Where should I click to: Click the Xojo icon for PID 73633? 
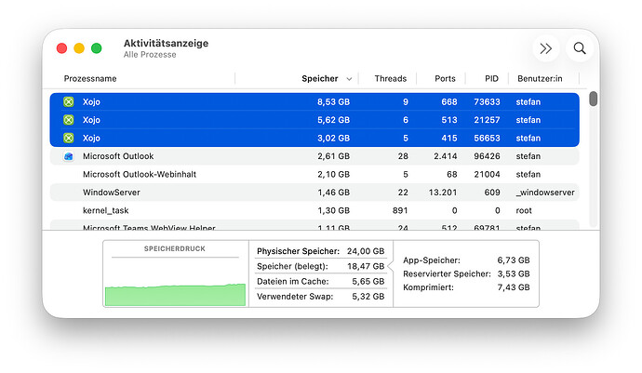click(x=68, y=102)
